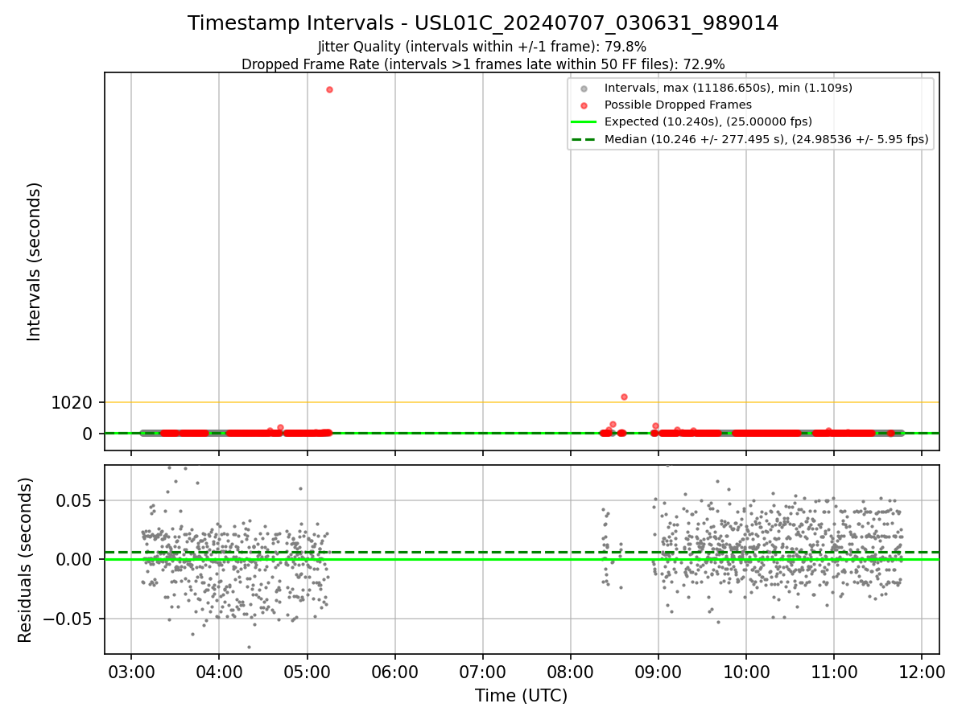
Task: Click legend entry starting 'Median (10.246'
Action: [x=766, y=140]
